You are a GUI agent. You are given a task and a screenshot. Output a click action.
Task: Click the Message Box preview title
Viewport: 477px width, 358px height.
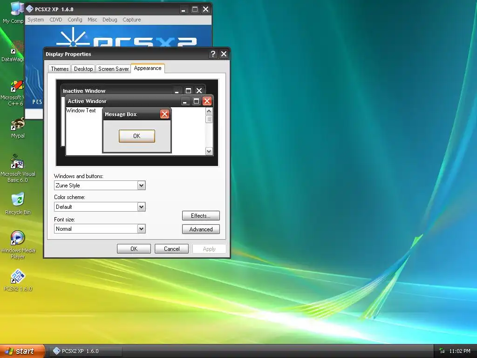(121, 115)
